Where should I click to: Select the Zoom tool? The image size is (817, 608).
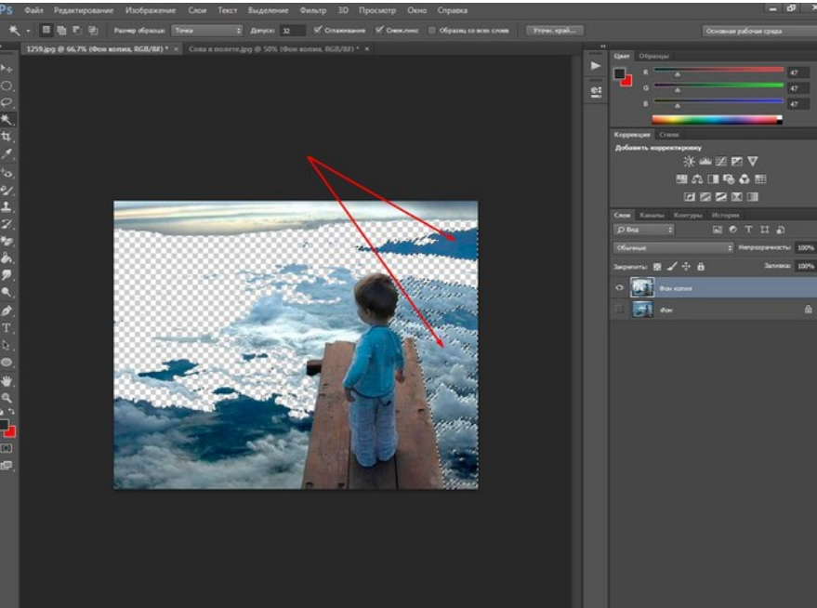point(7,398)
